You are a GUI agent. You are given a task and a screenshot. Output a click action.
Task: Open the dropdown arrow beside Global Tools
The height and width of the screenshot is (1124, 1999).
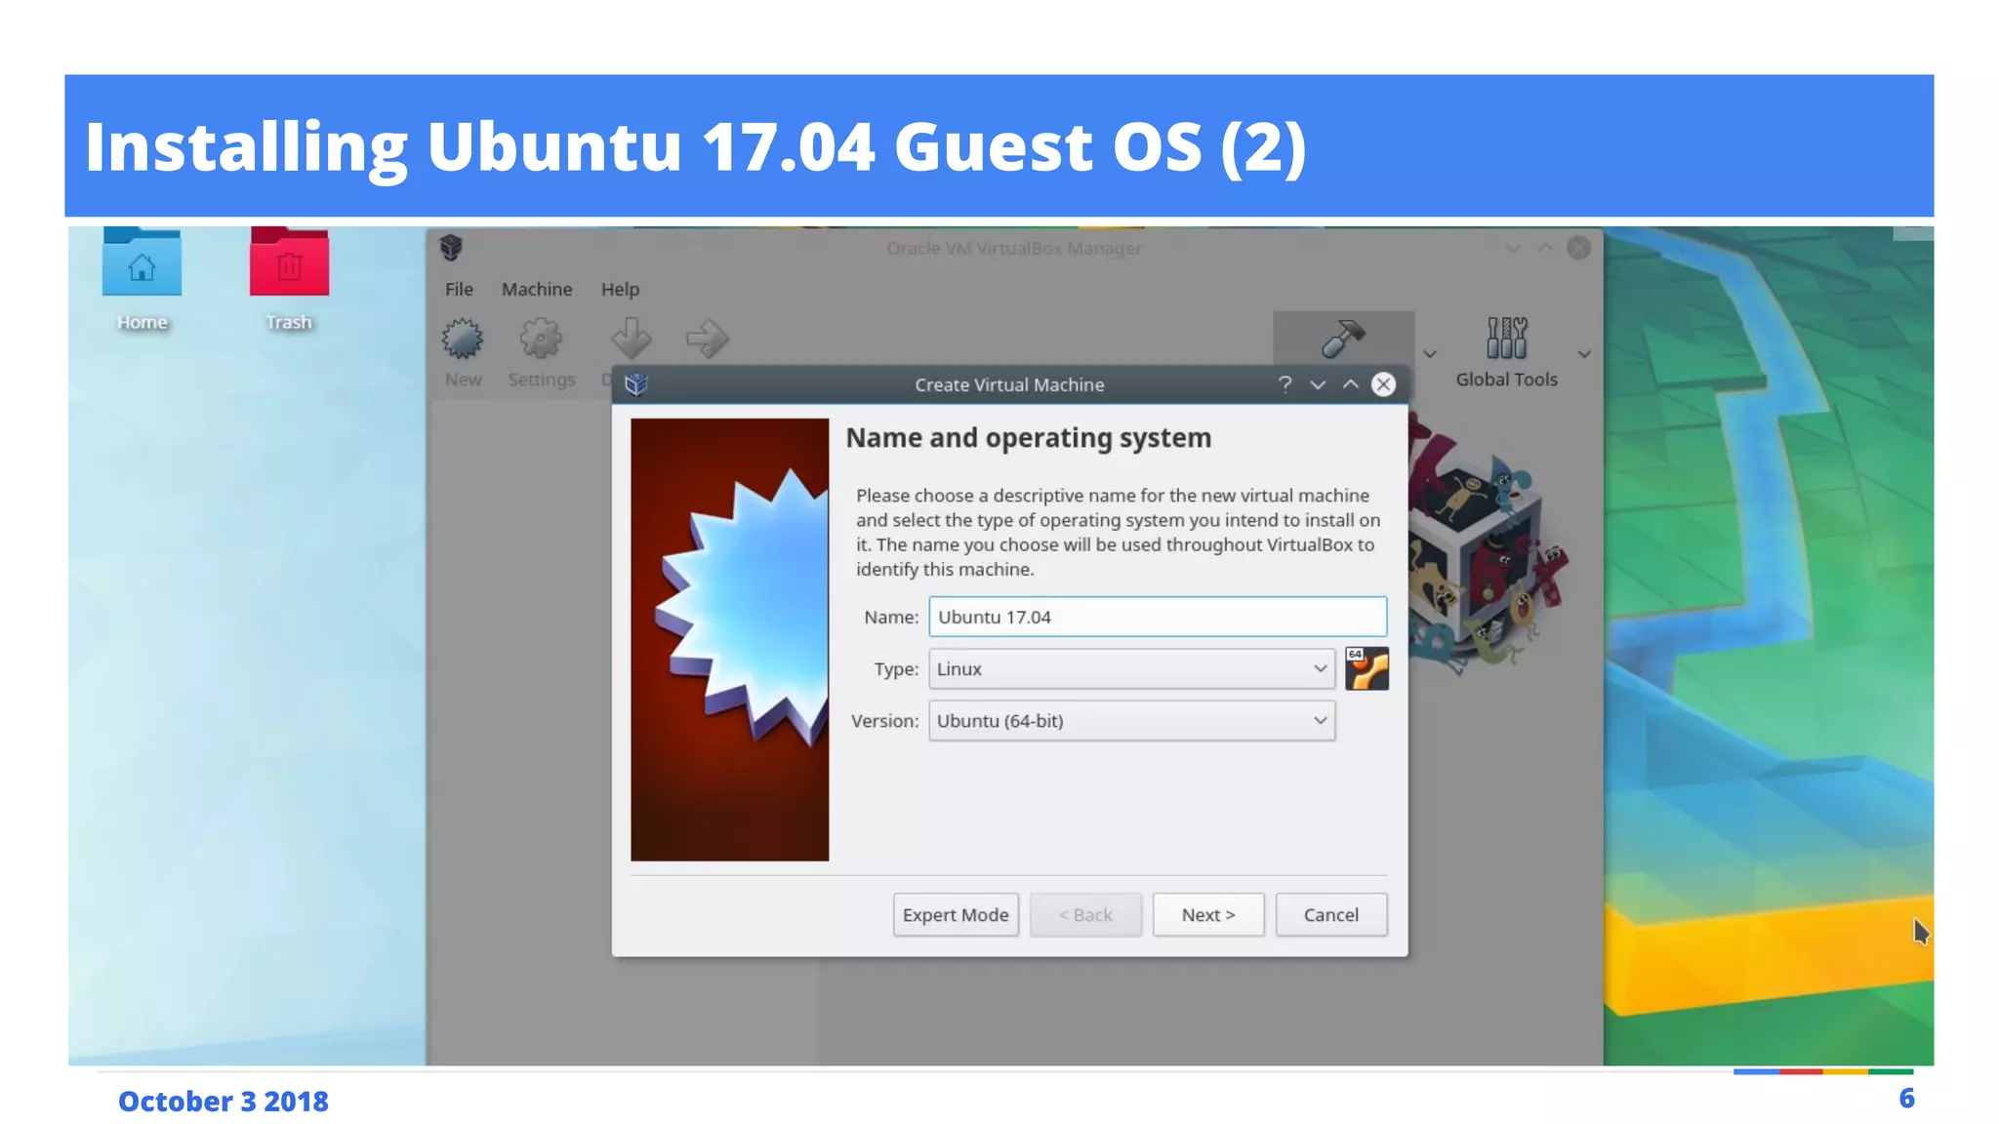click(x=1584, y=354)
